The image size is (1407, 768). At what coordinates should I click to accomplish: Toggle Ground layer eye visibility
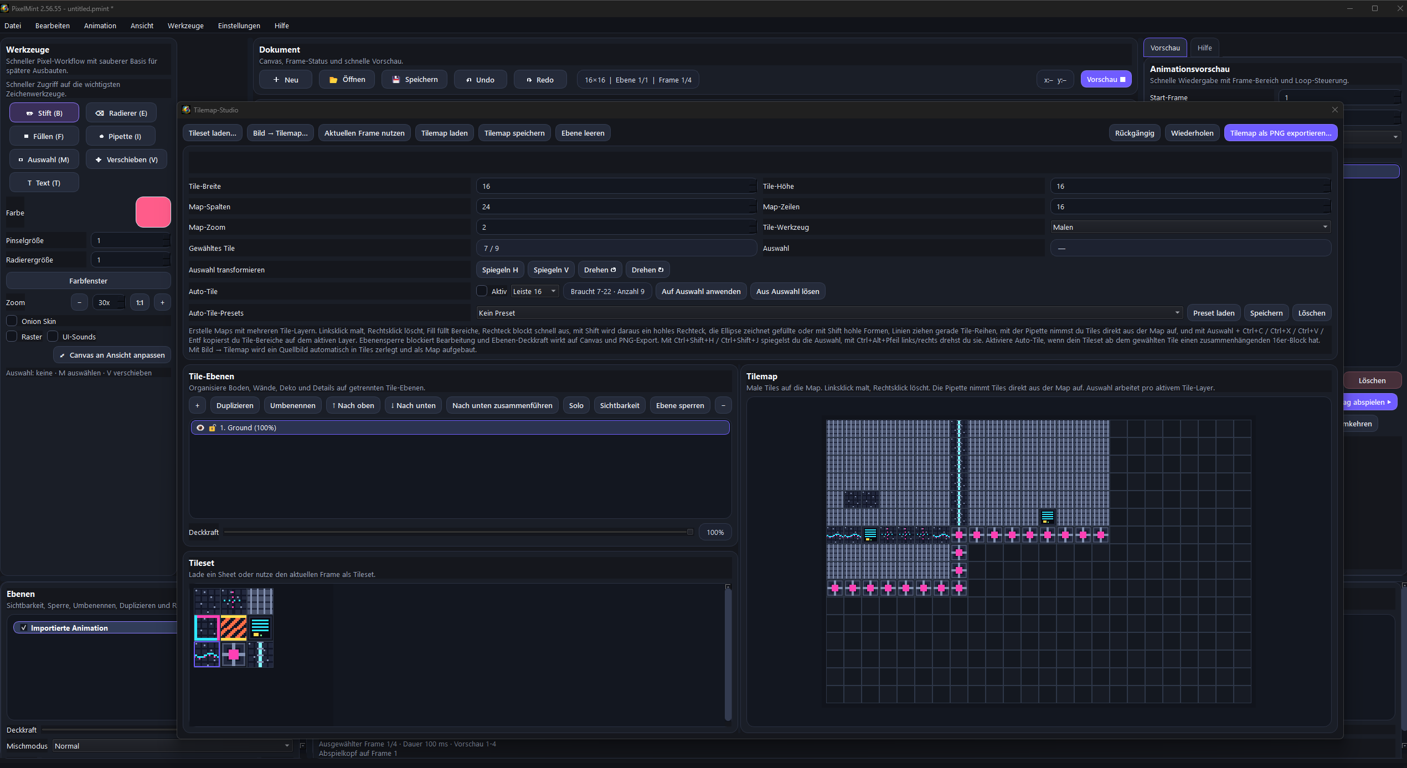[200, 427]
